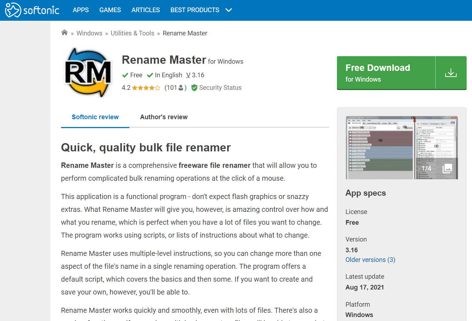Click the Rename Master page title
This screenshot has height=321, width=472.
click(164, 60)
